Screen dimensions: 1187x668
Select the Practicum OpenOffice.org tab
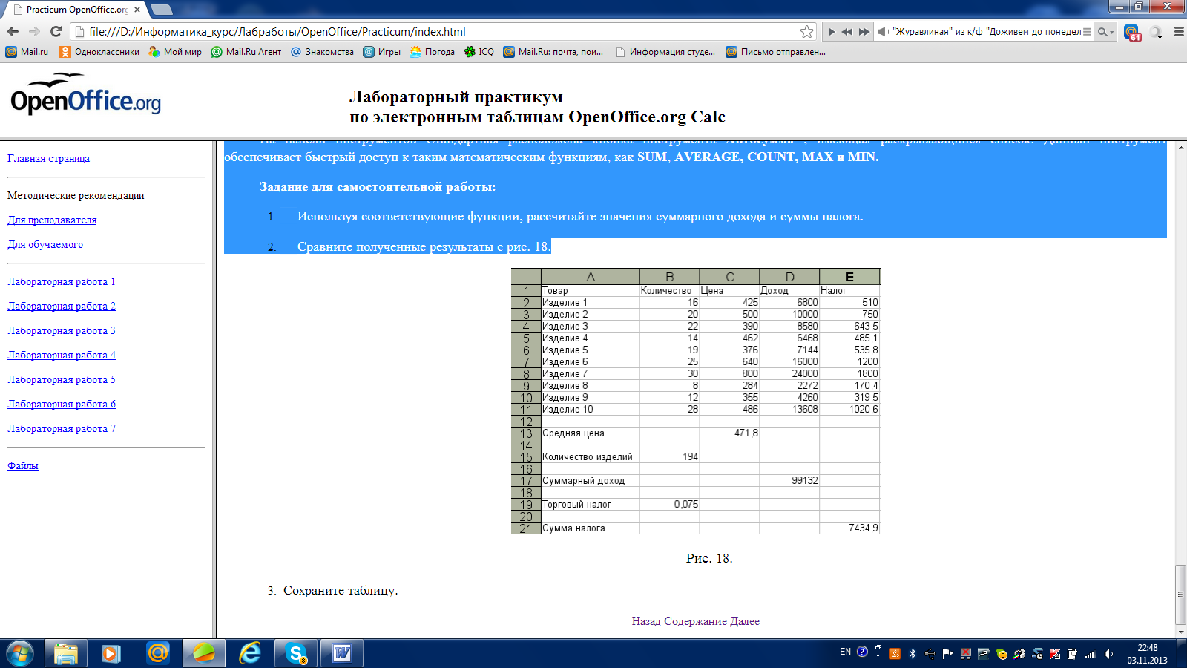[x=76, y=10]
